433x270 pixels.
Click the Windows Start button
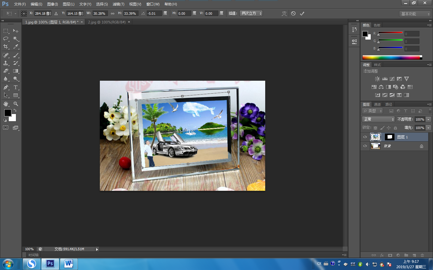(x=8, y=264)
